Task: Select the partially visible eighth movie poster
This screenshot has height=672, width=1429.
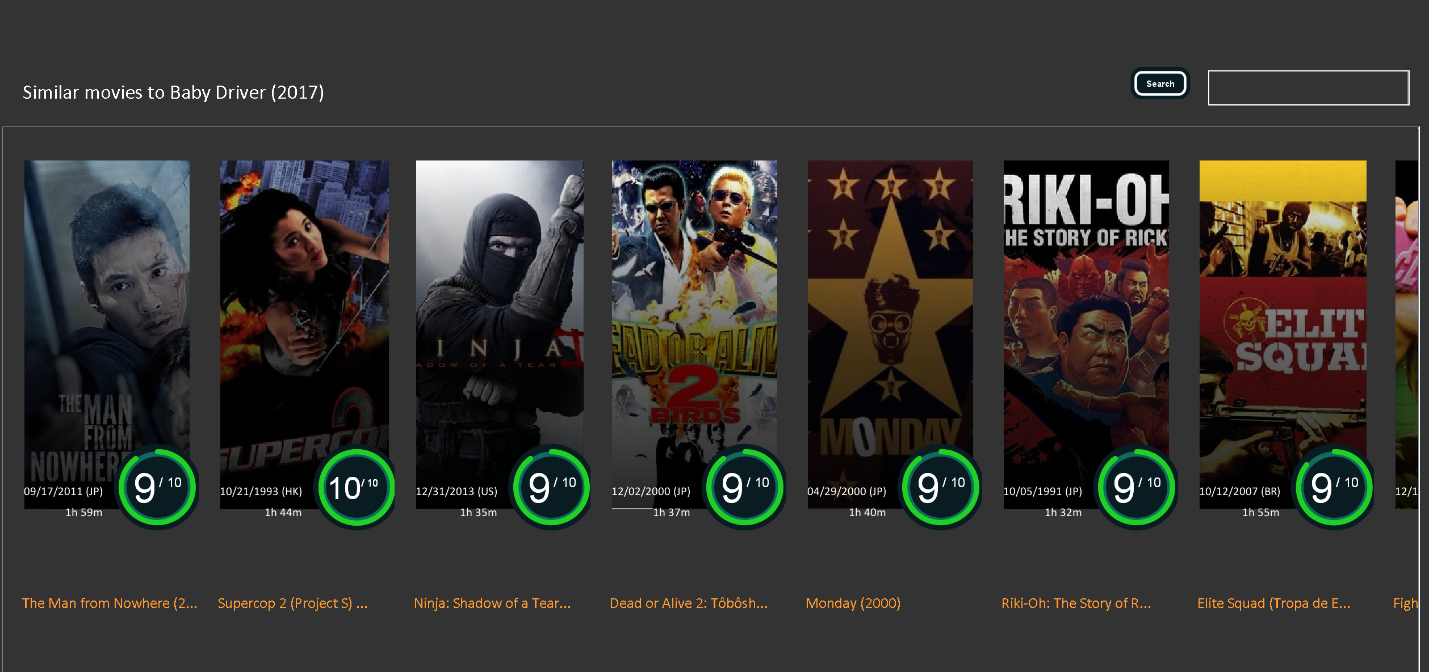Action: coord(1407,335)
